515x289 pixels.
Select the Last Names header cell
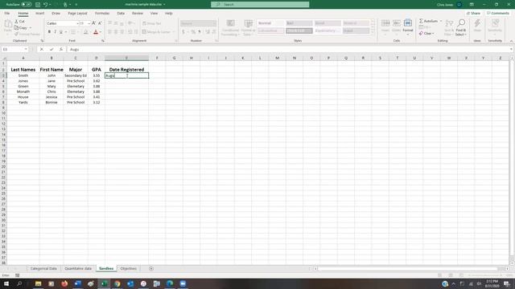23,70
